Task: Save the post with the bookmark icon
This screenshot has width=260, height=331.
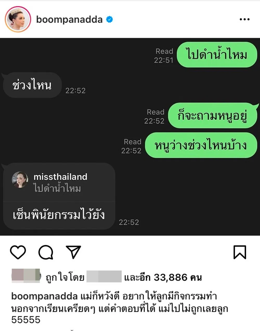Action: 239,252
